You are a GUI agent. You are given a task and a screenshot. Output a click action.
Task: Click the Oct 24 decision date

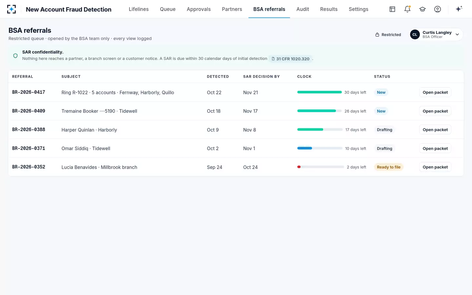pyautogui.click(x=250, y=167)
